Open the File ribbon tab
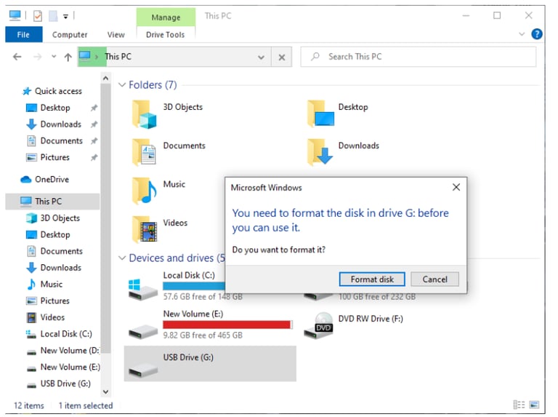Screen dimensions: 558x417 23,35
